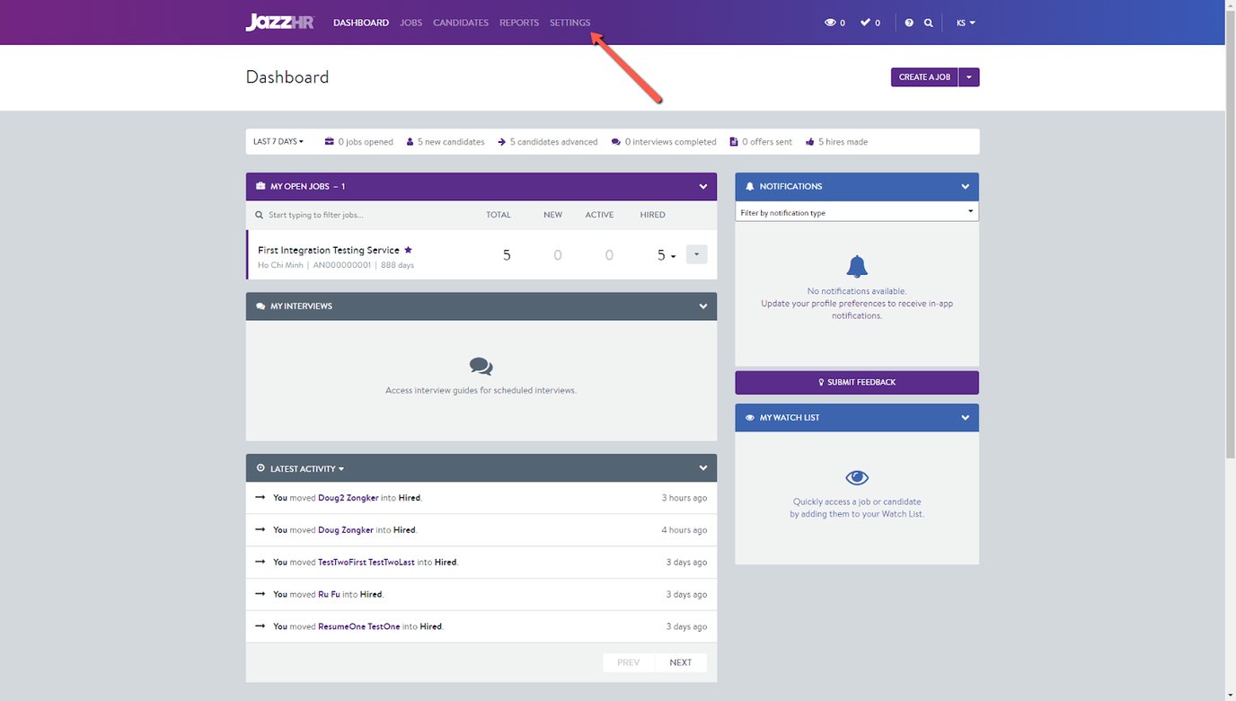Open the help question mark icon

pos(909,22)
